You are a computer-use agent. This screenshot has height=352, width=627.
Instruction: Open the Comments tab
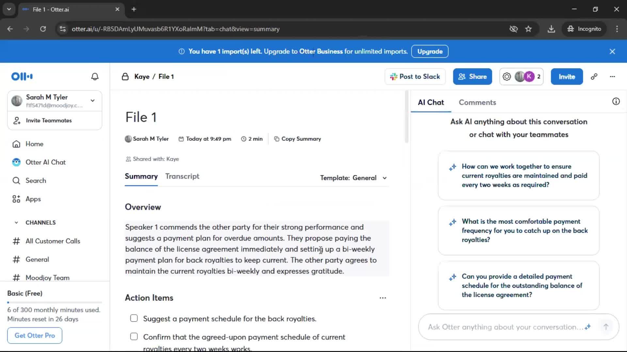click(x=477, y=102)
